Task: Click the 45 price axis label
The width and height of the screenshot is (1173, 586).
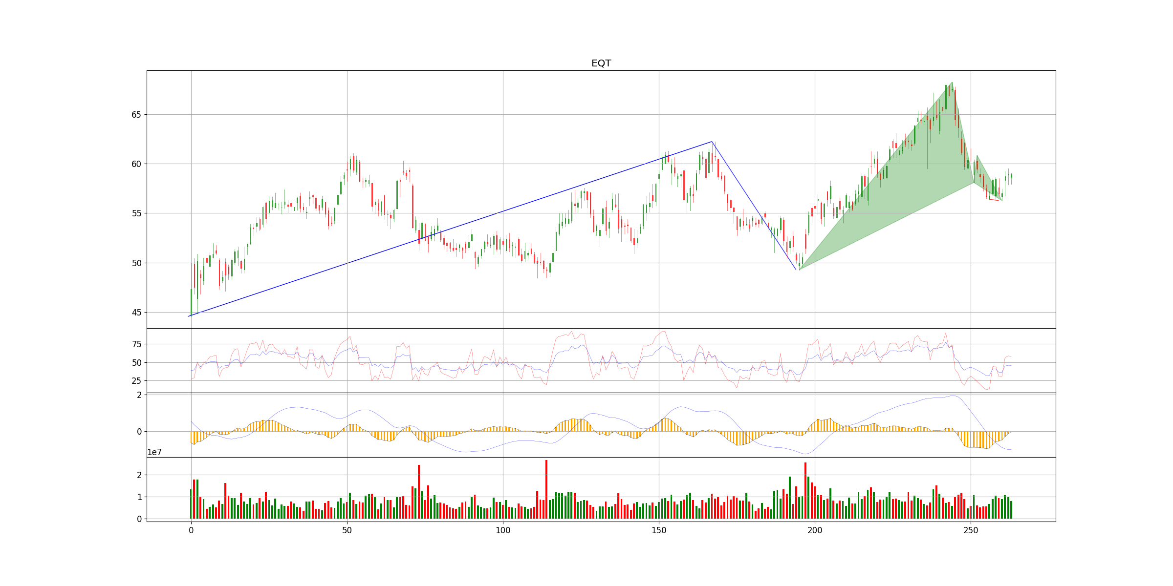Action: click(x=136, y=313)
